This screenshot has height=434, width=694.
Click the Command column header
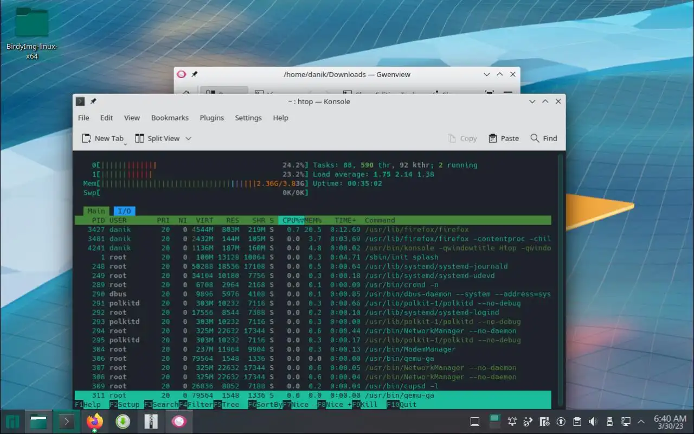tap(380, 220)
